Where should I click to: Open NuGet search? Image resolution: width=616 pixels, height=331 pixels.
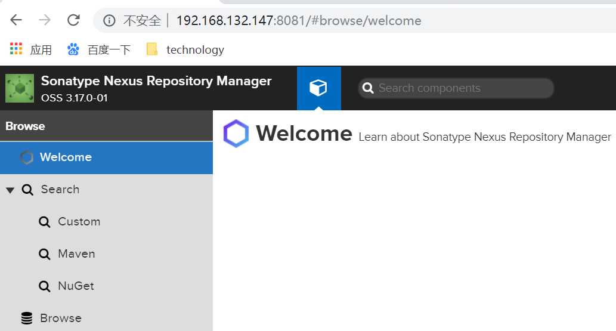coord(76,286)
